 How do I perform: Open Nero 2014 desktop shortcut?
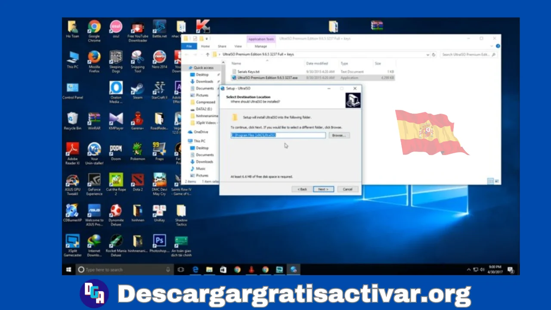tap(159, 60)
